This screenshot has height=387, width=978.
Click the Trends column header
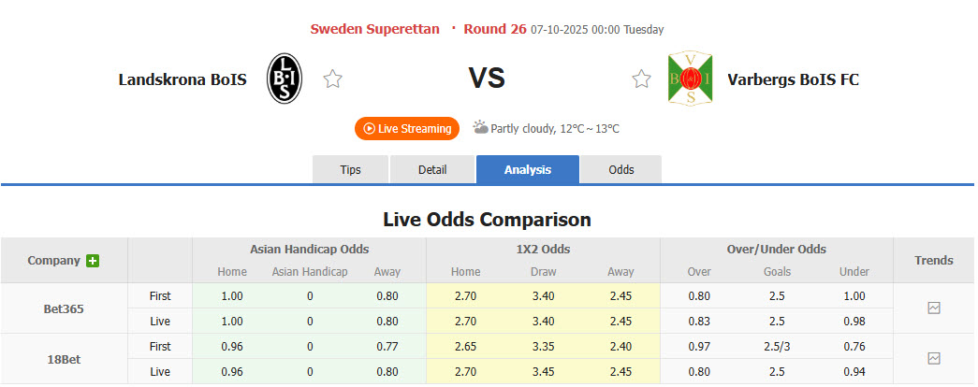pyautogui.click(x=933, y=261)
